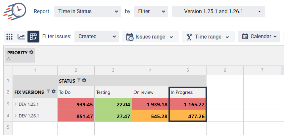
Task: Open the Issues range menu
Action: [150, 37]
